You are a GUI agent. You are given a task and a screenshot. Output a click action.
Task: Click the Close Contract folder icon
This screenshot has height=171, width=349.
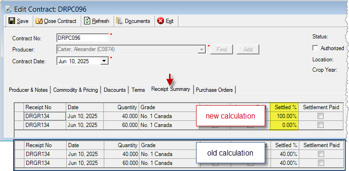click(x=39, y=21)
